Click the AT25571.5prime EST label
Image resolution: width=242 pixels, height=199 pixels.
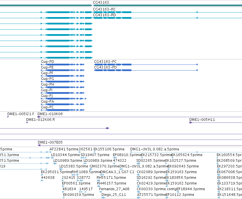point(151,195)
